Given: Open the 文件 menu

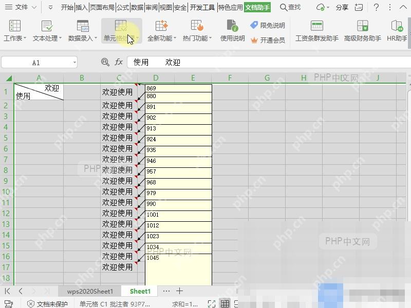Looking at the screenshot, I should (x=16, y=7).
